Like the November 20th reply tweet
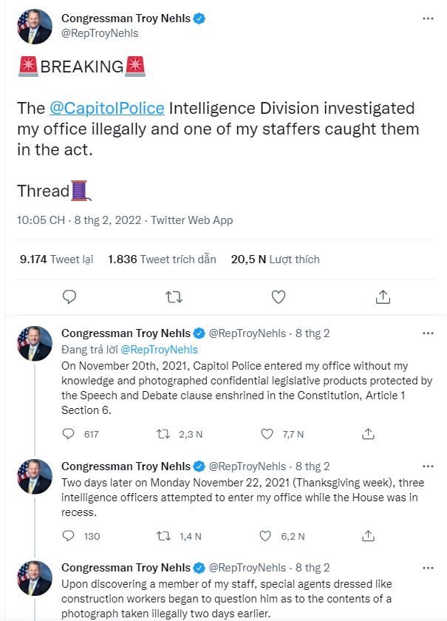 267,434
